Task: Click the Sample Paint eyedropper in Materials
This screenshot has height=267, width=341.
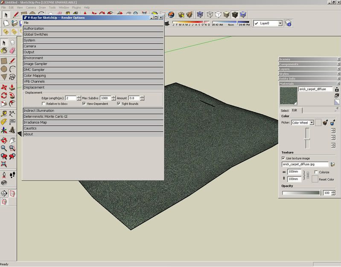Action: pyautogui.click(x=336, y=109)
